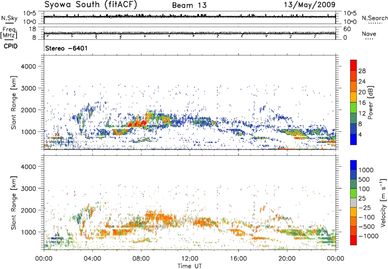
Task: Click the Power [dB] colorbar title
Action: 370,103
